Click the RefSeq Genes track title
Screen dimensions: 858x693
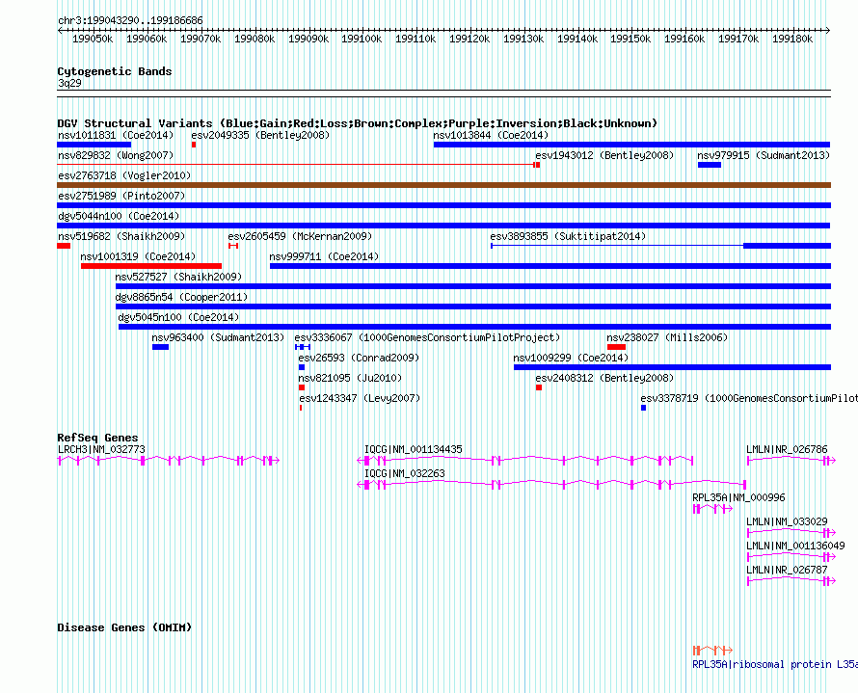97,438
